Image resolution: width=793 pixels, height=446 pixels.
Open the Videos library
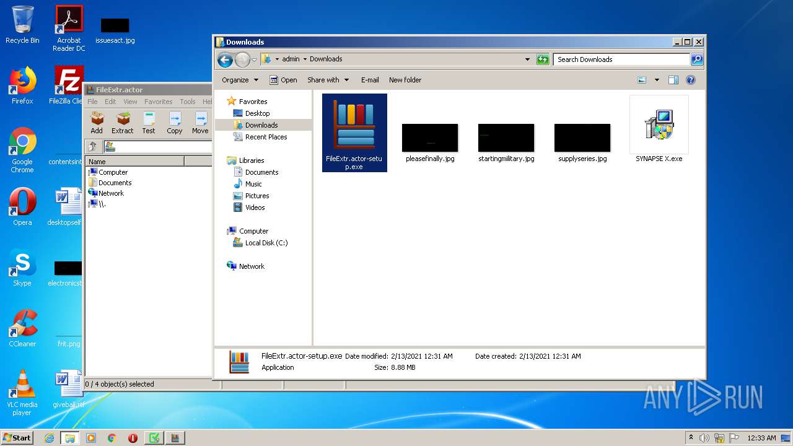point(255,208)
